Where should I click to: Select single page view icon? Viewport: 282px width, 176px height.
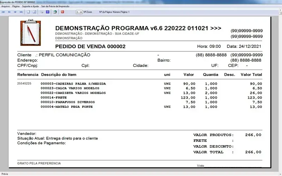click(29, 12)
